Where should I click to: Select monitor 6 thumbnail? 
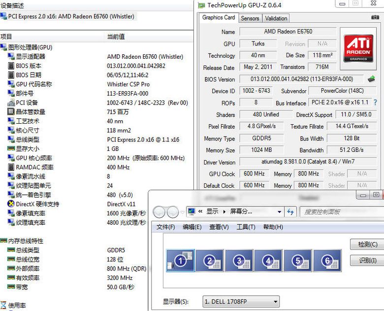327,260
